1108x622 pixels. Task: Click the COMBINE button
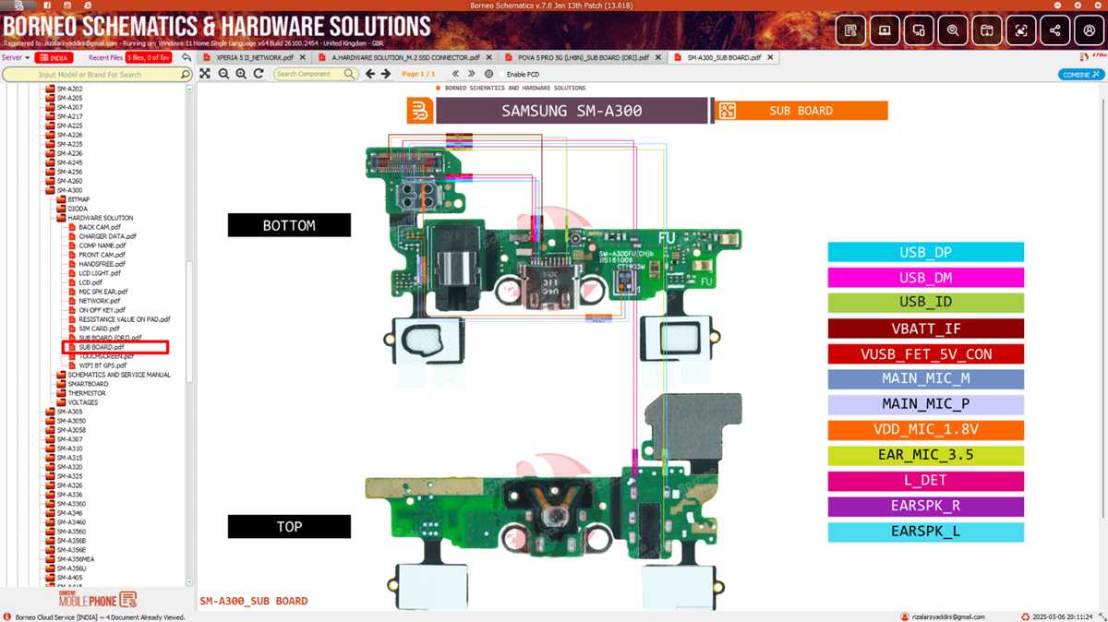click(x=1080, y=75)
